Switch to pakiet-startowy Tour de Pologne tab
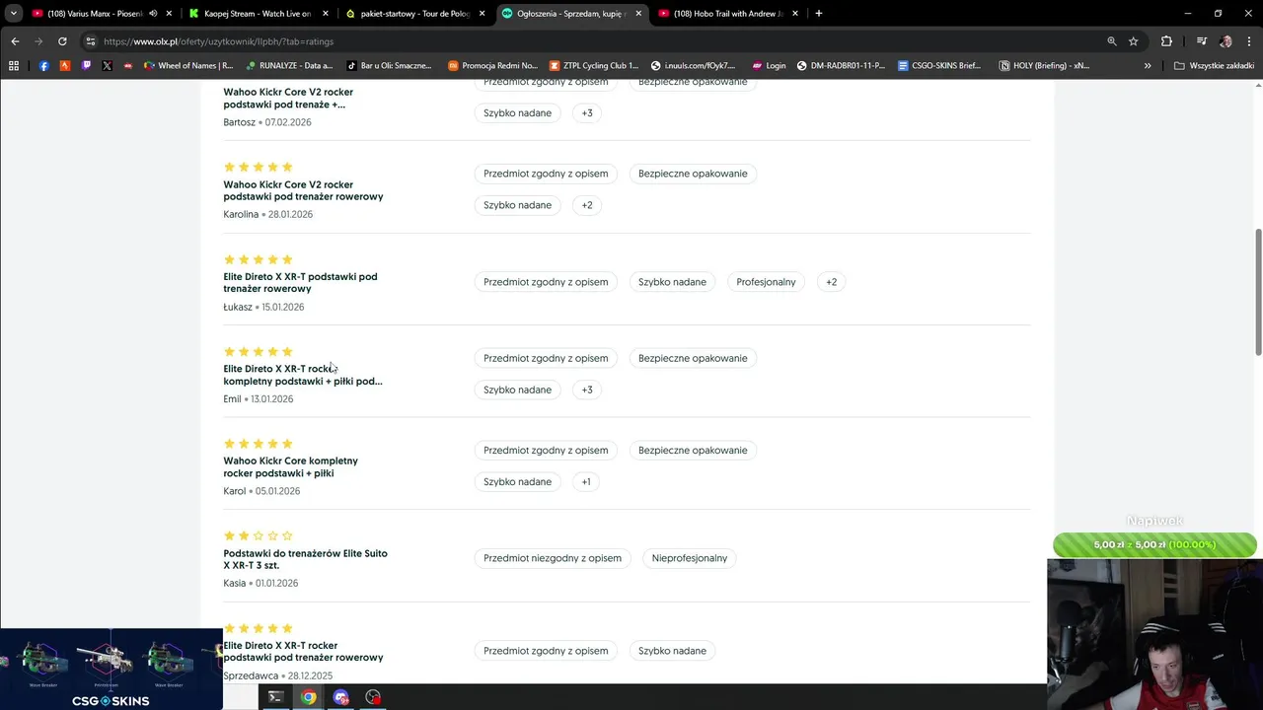This screenshot has width=1263, height=710. click(x=414, y=14)
